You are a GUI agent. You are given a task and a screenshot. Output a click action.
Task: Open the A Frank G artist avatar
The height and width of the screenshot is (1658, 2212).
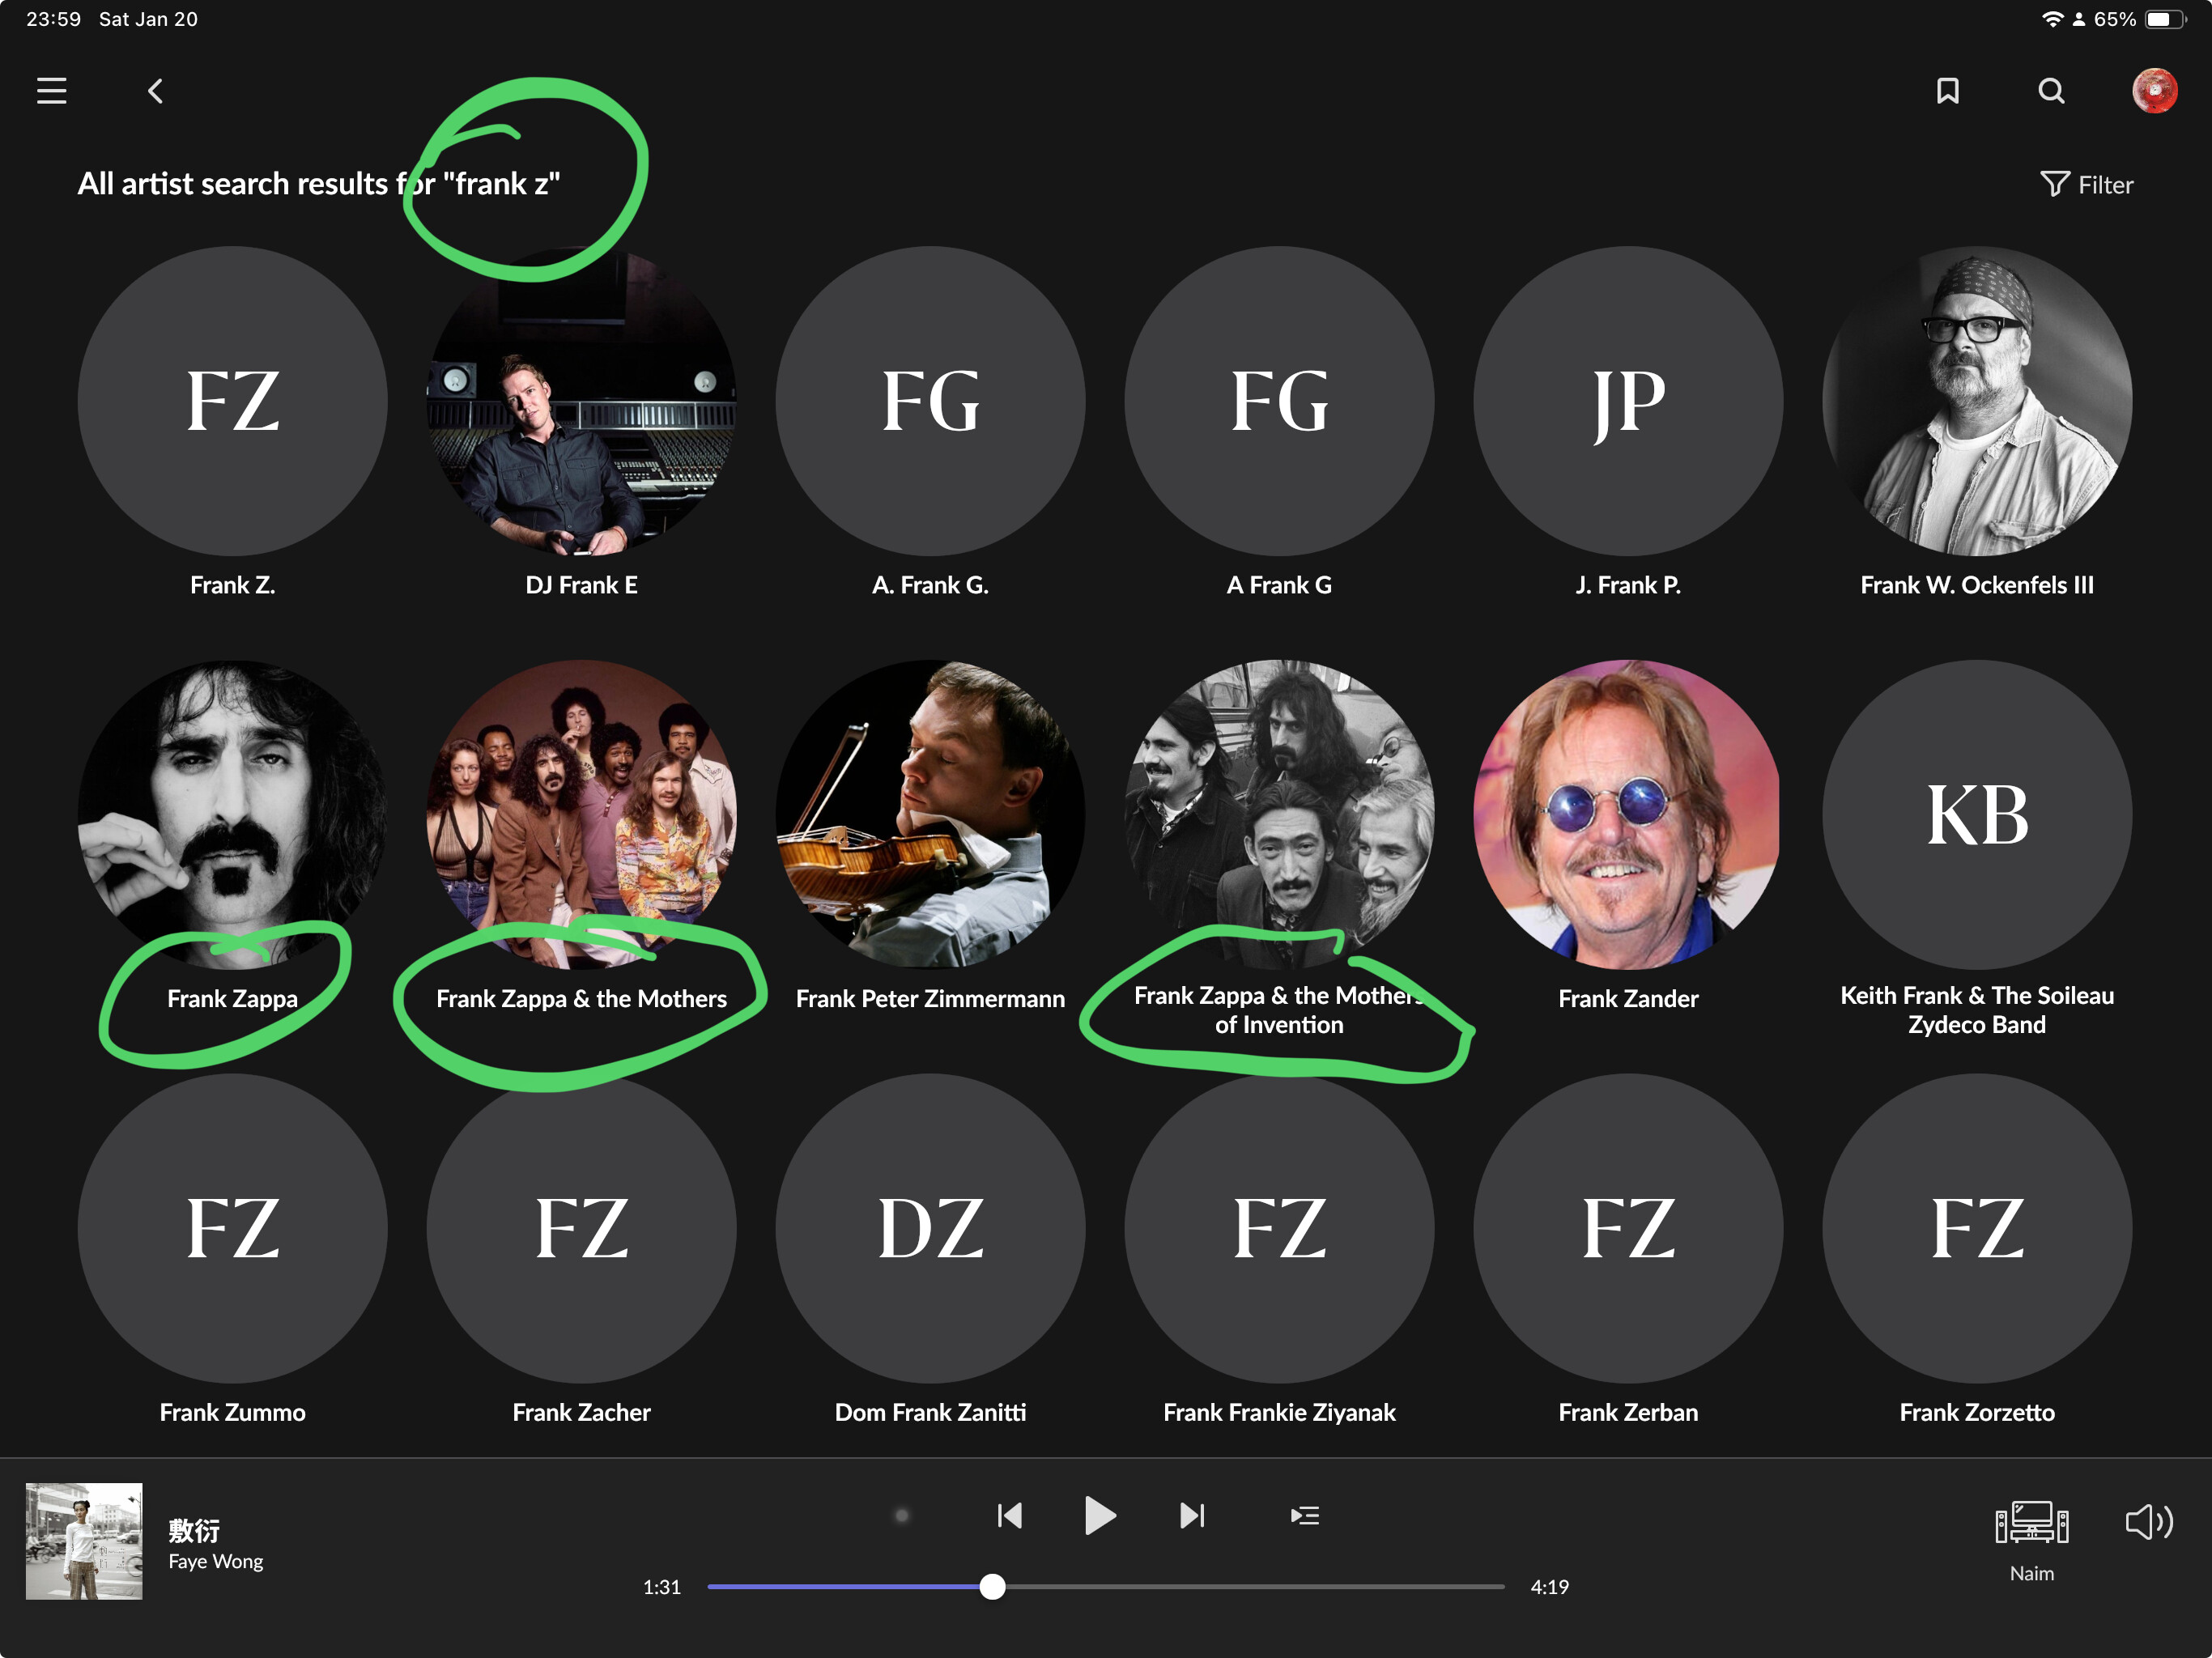[1279, 401]
